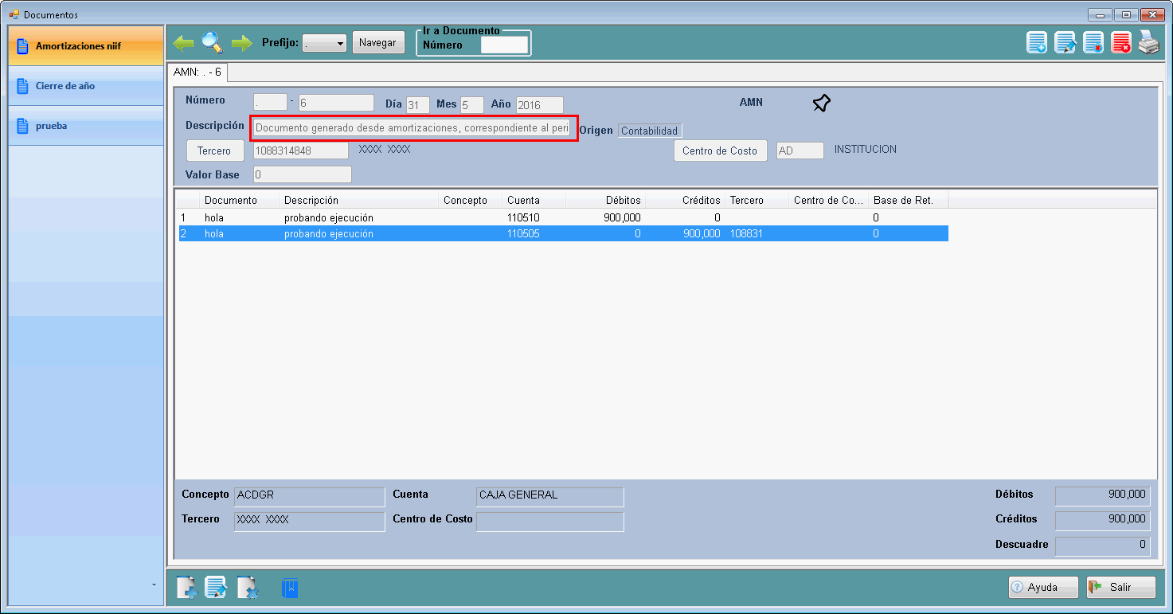
Task: Expand the sidebar overflow arrow at bottom
Action: coord(154,585)
